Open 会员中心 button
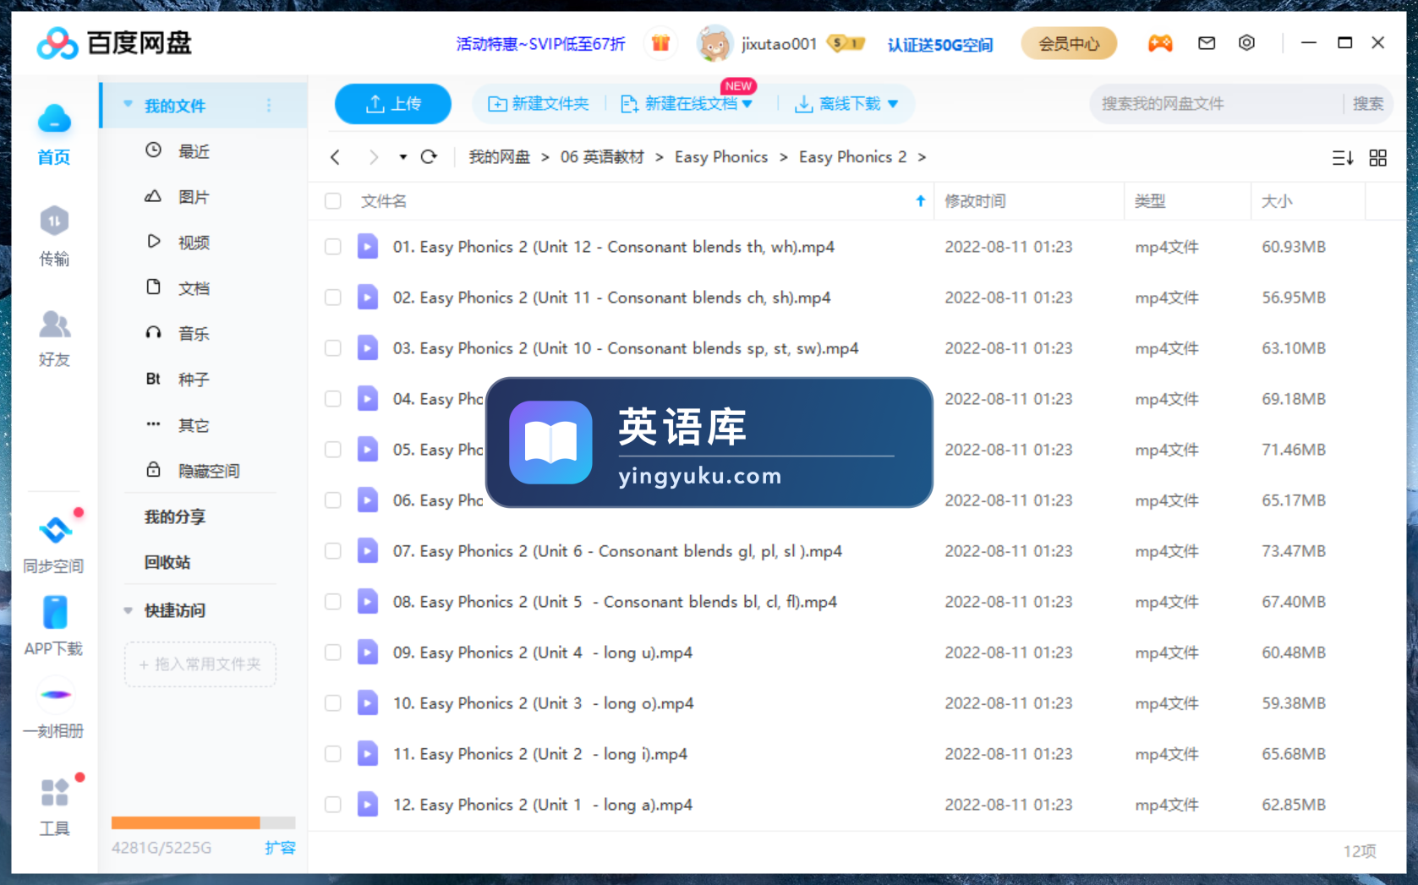Screen dimensions: 1418x885 (x=1069, y=43)
